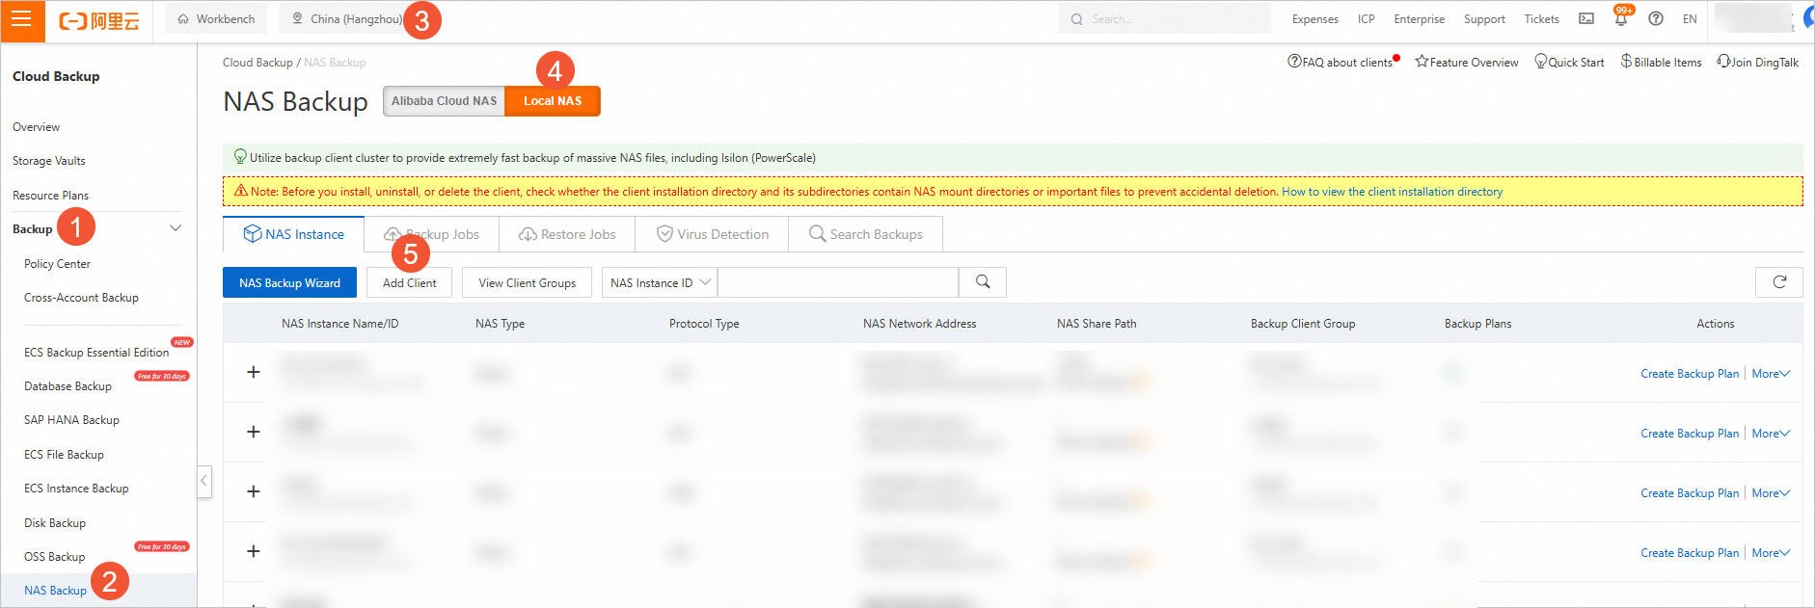Viewport: 1815px width, 608px height.
Task: Open ECS Backup Essential Edition
Action: (x=96, y=353)
